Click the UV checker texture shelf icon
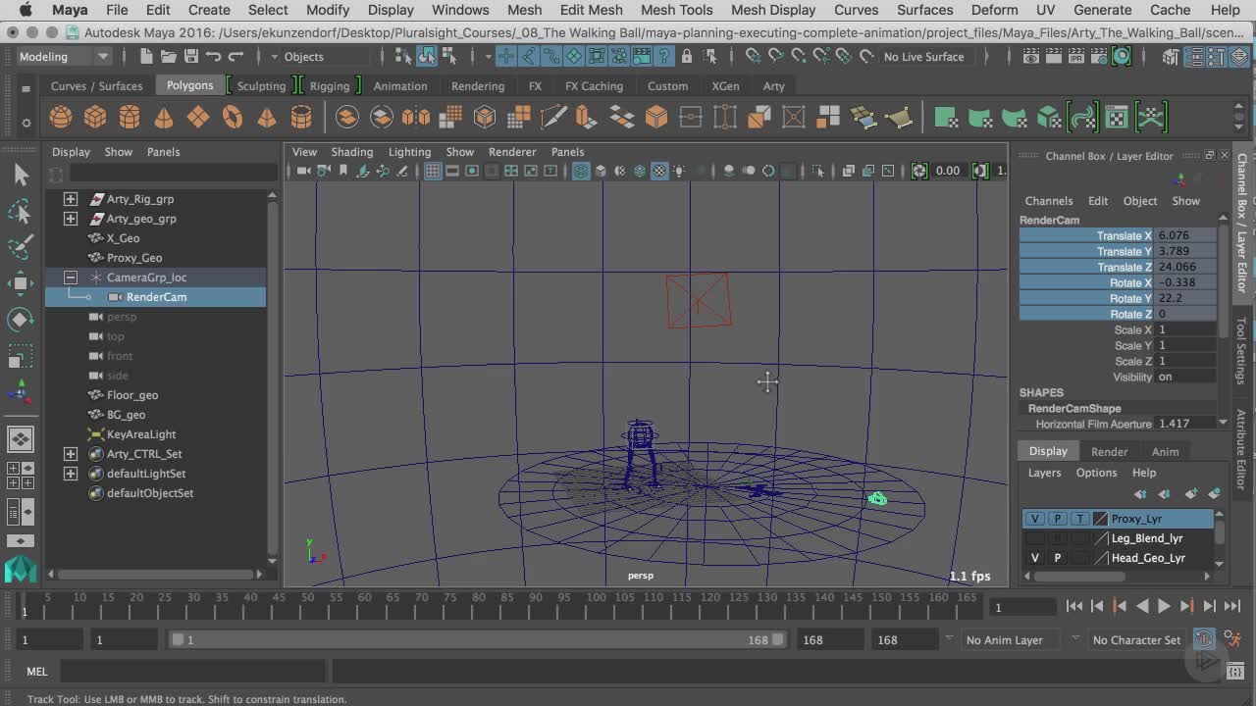This screenshot has width=1256, height=706. tap(1117, 118)
